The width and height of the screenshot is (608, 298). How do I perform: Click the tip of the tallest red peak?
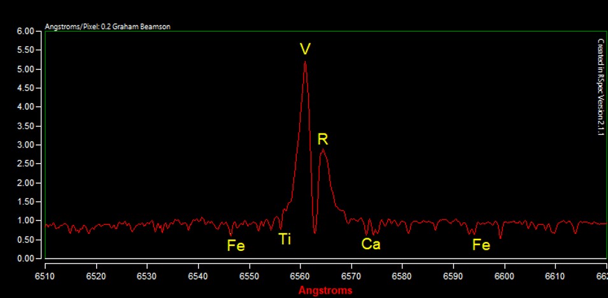point(305,62)
